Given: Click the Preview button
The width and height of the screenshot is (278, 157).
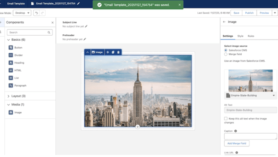Looking at the screenshot, I should tap(264, 13).
